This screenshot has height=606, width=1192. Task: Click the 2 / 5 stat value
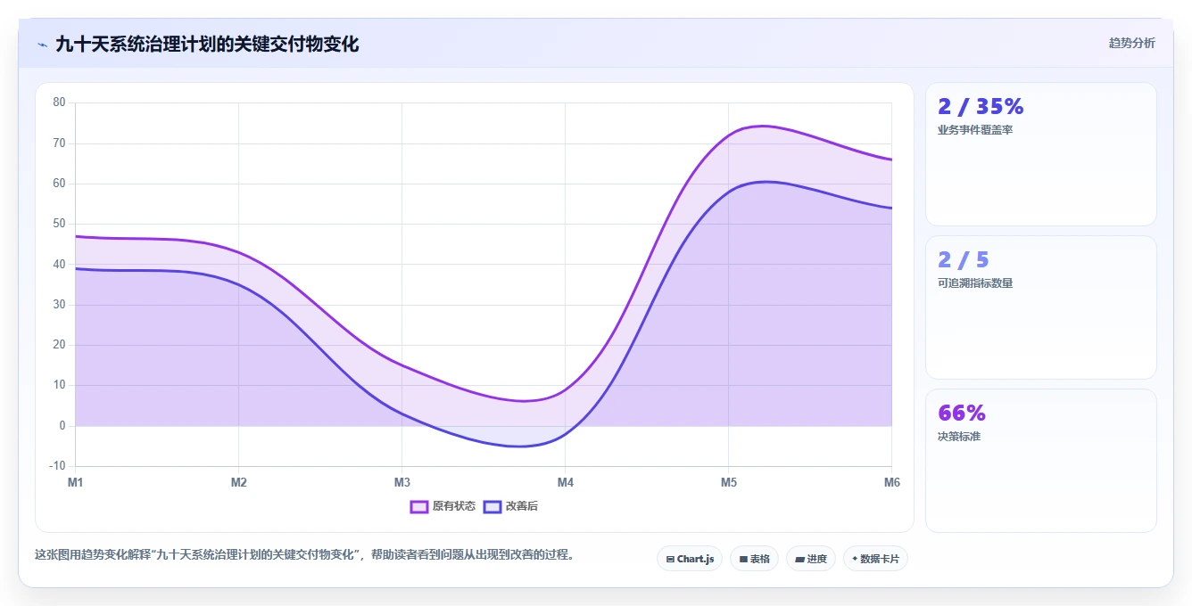click(964, 260)
